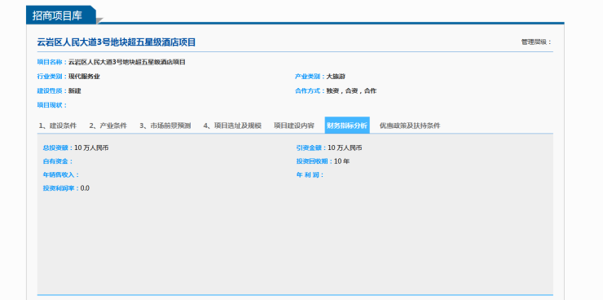Image resolution: width=603 pixels, height=300 pixels.
Task: Click the 年销售收入 label
Action: pos(61,175)
